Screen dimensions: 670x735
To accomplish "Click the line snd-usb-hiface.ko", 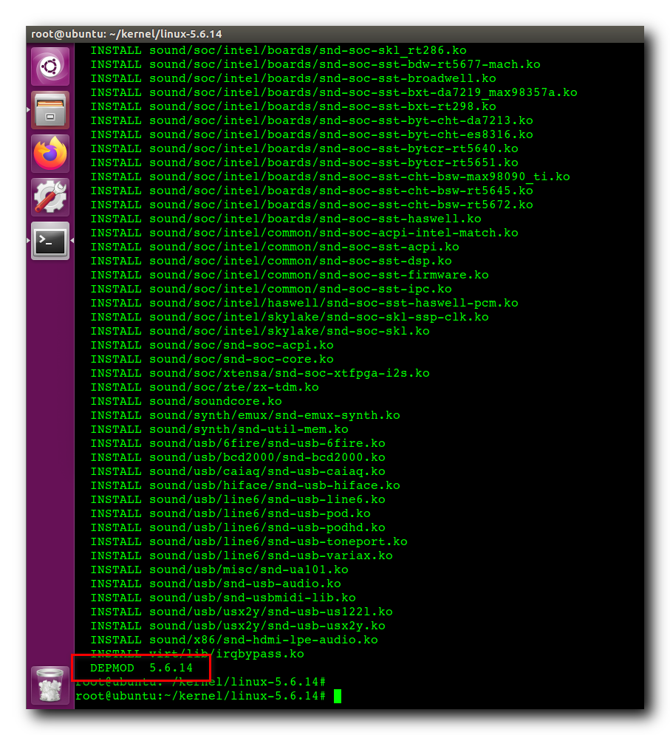I will click(245, 486).
